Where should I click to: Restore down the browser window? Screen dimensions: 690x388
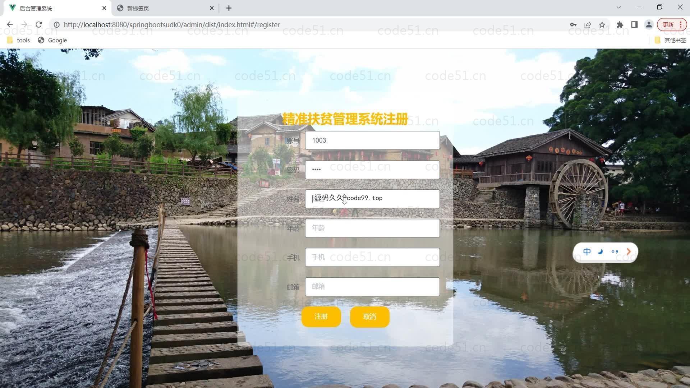pyautogui.click(x=659, y=7)
